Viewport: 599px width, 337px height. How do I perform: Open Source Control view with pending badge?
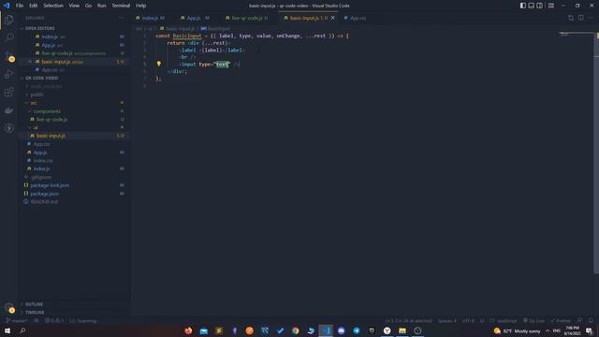[x=9, y=56]
